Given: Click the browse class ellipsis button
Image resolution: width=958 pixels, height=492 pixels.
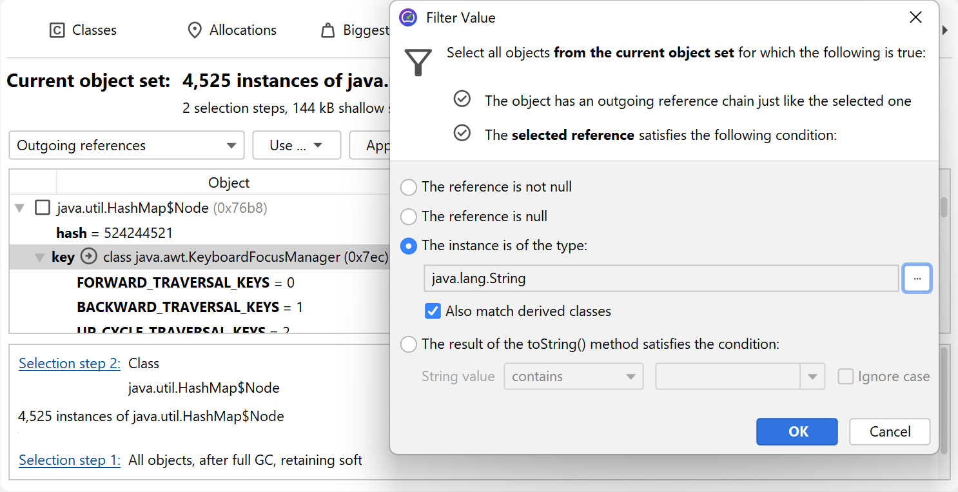Looking at the screenshot, I should 917,279.
